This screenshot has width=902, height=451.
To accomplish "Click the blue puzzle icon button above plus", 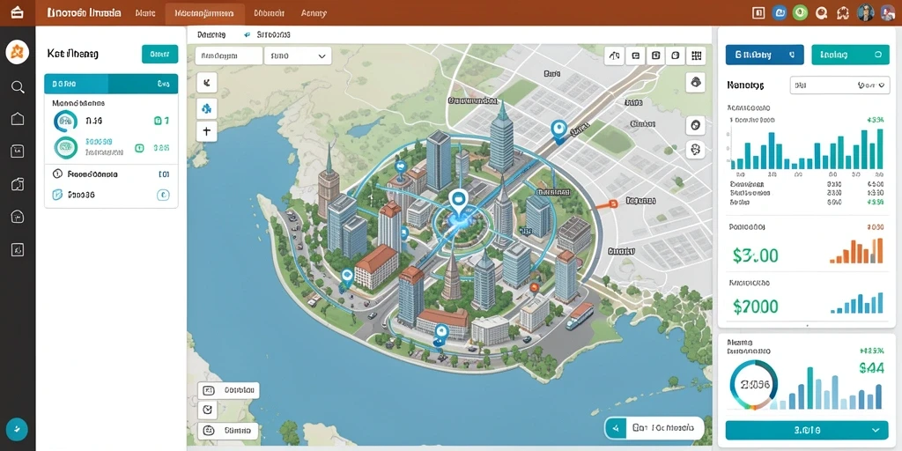I will click(x=206, y=107).
